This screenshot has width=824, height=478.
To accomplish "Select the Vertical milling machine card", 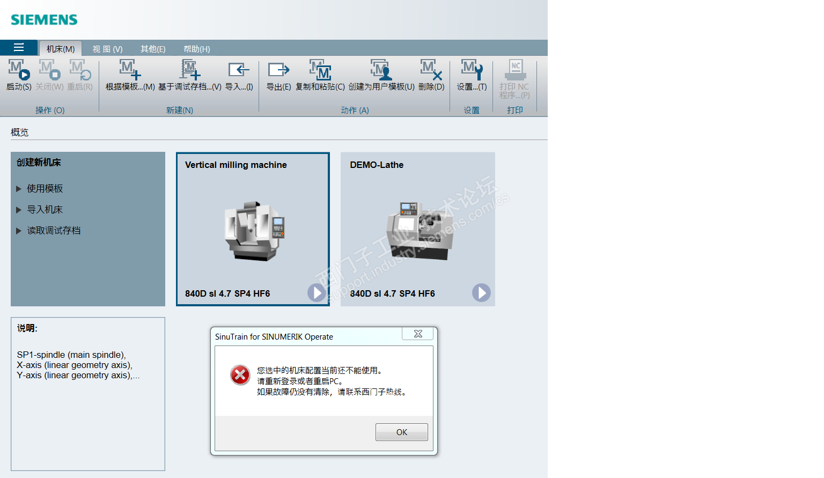I will (253, 229).
